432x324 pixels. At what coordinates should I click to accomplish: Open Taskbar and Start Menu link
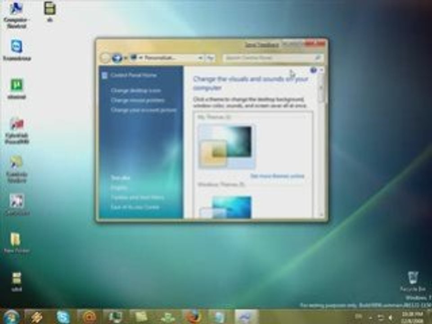click(x=137, y=198)
